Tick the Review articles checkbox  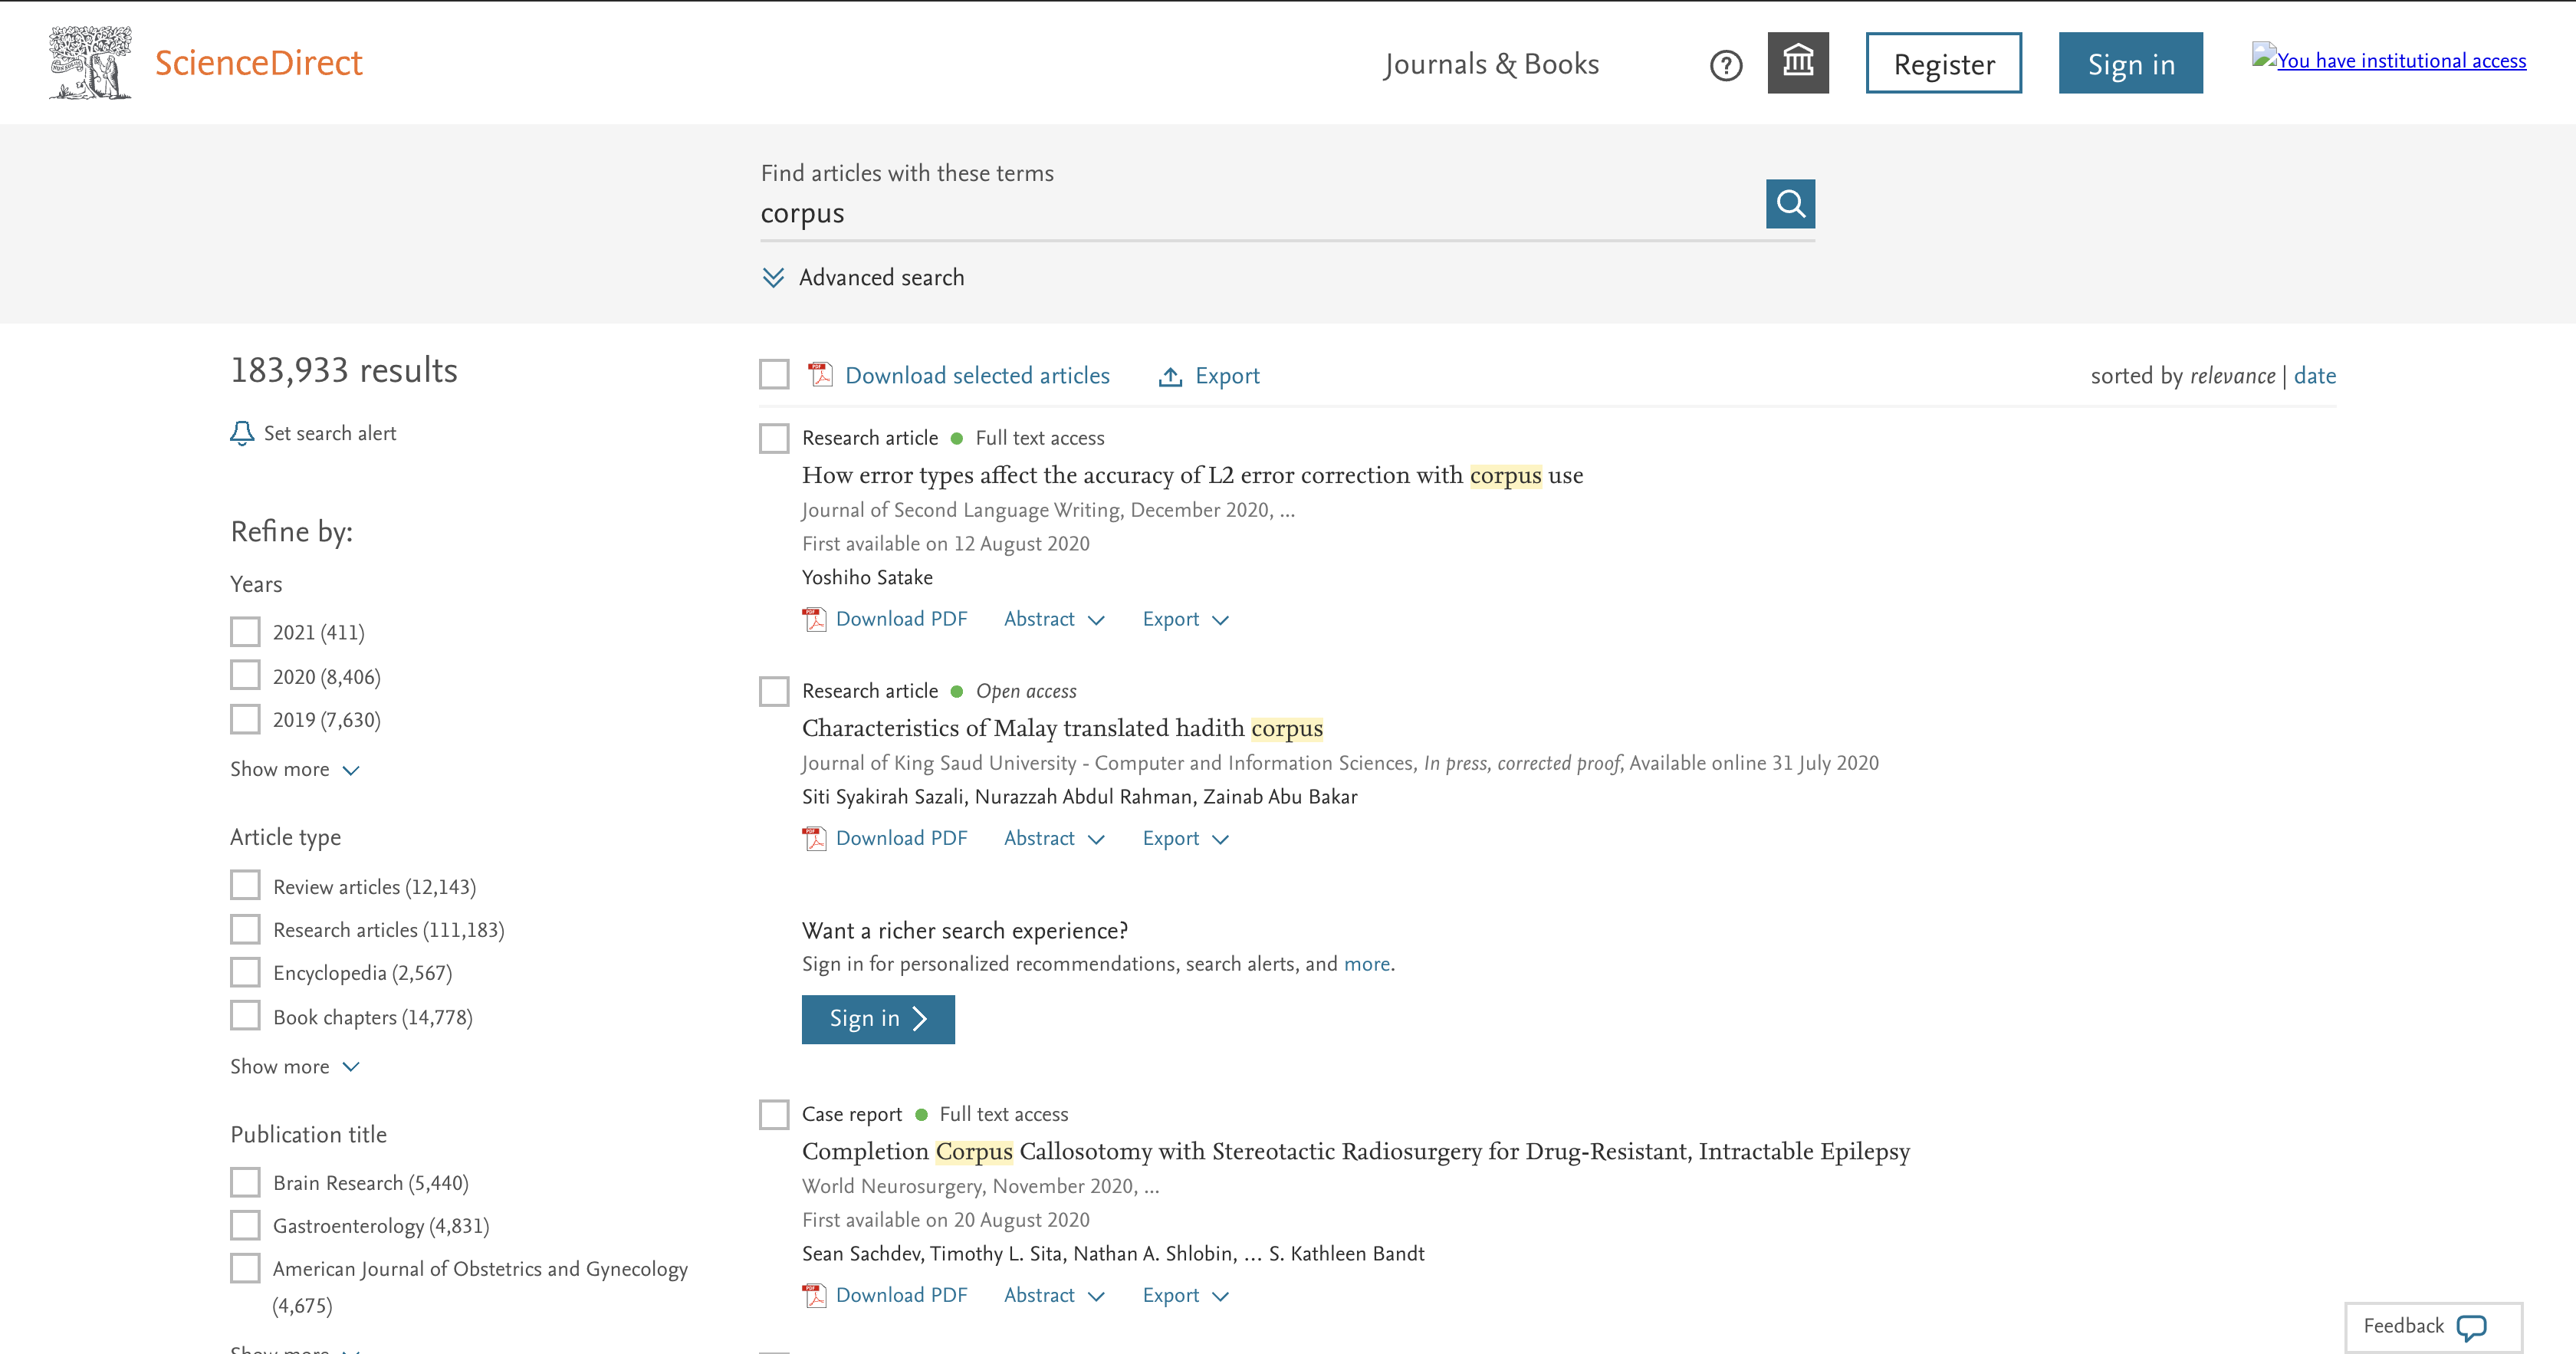245,886
